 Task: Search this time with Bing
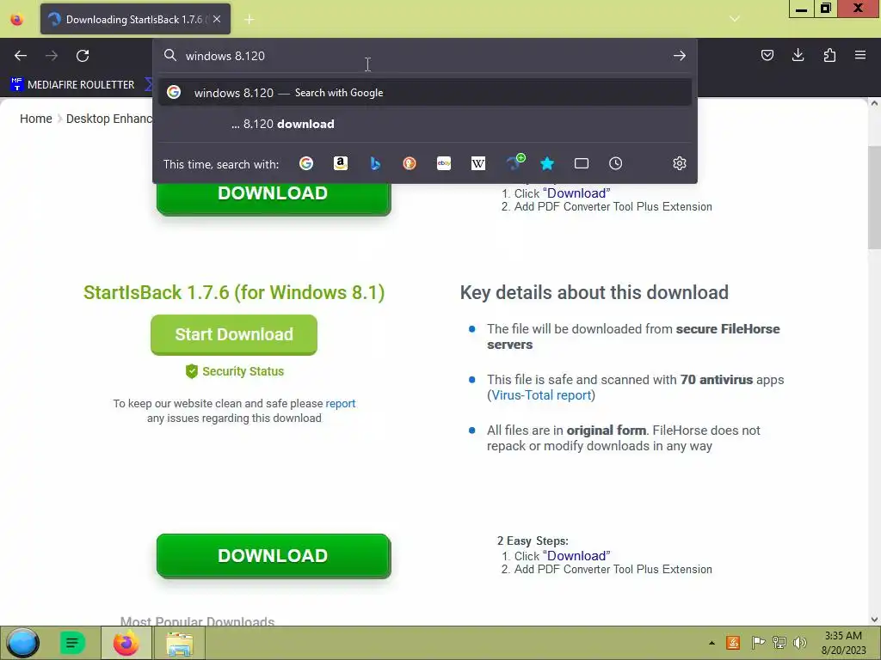tap(375, 163)
